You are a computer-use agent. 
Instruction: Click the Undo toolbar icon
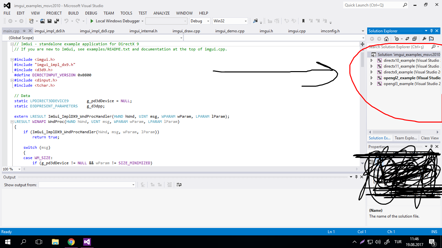66,21
